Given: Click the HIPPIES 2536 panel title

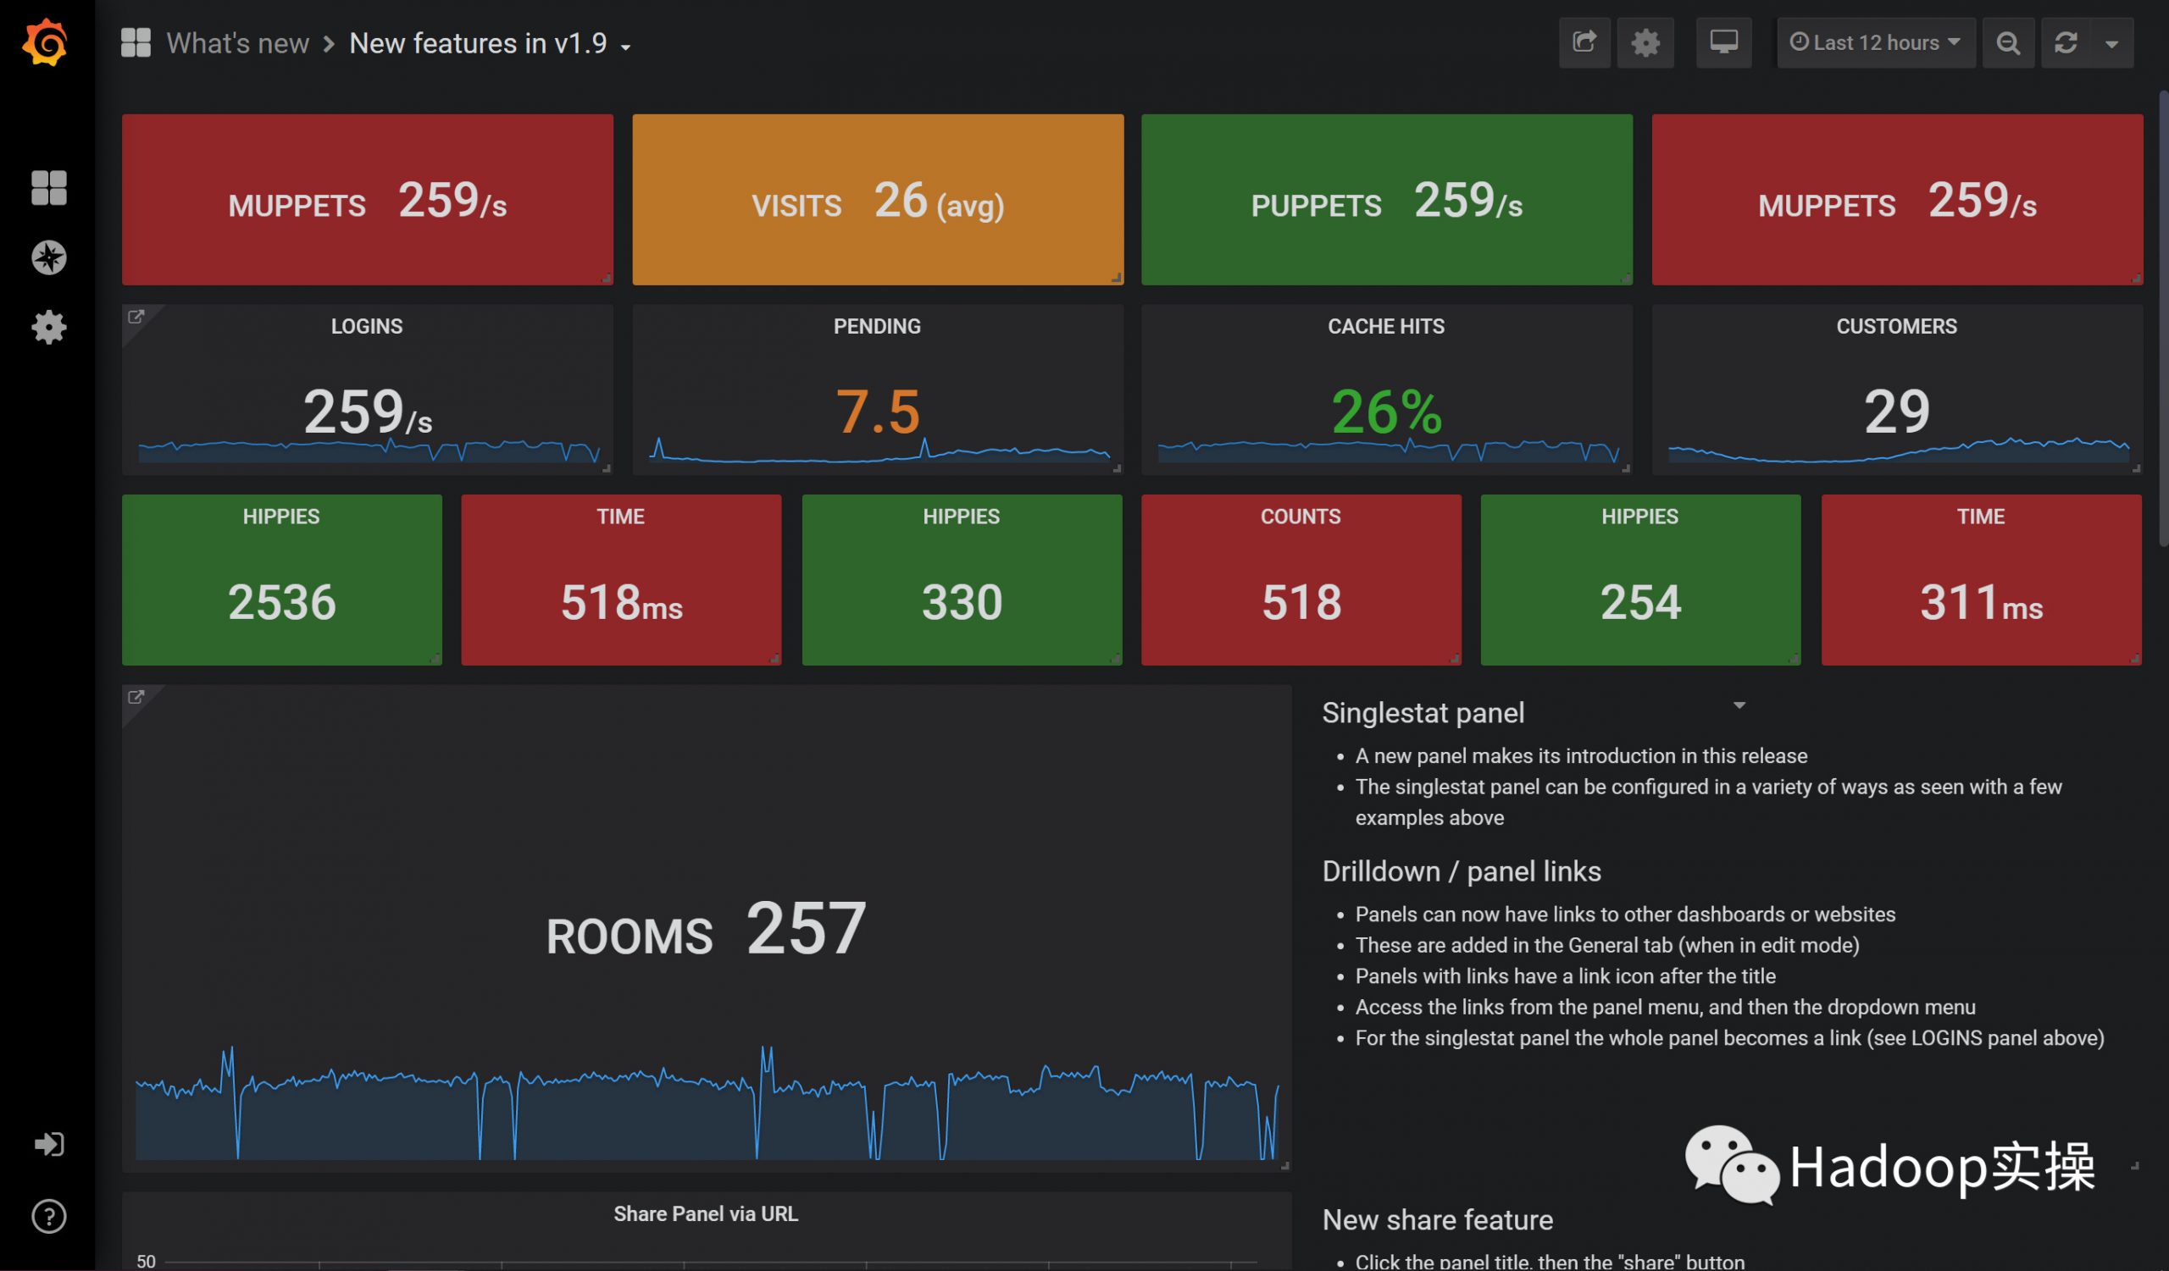Looking at the screenshot, I should (x=281, y=516).
